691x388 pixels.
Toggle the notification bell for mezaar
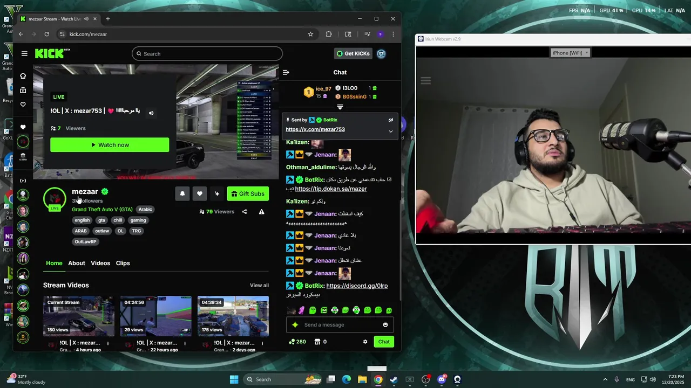(182, 193)
